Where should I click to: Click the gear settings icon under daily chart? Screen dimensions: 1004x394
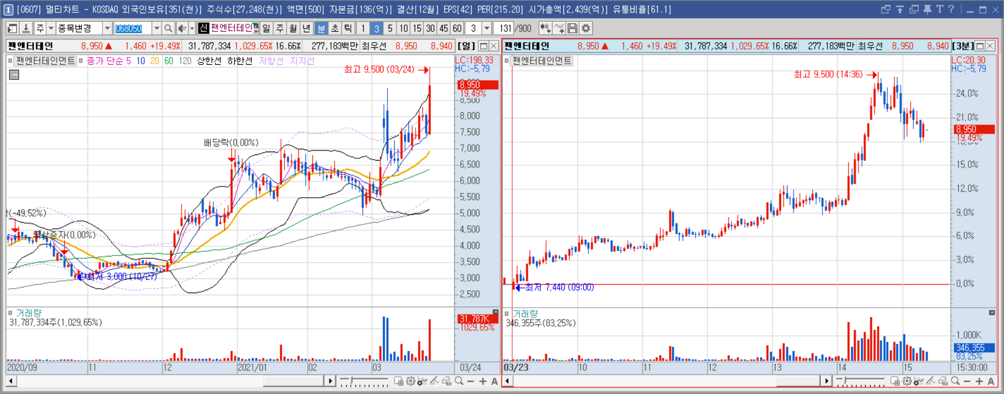411,381
